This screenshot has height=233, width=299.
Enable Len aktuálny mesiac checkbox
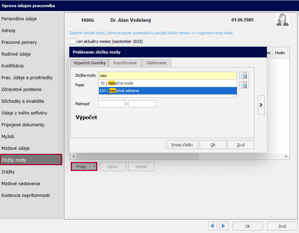(x=73, y=41)
